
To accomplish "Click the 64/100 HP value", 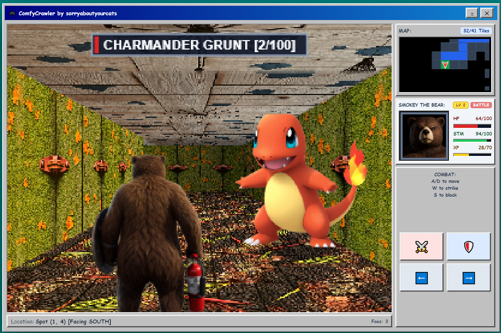I will 484,118.
